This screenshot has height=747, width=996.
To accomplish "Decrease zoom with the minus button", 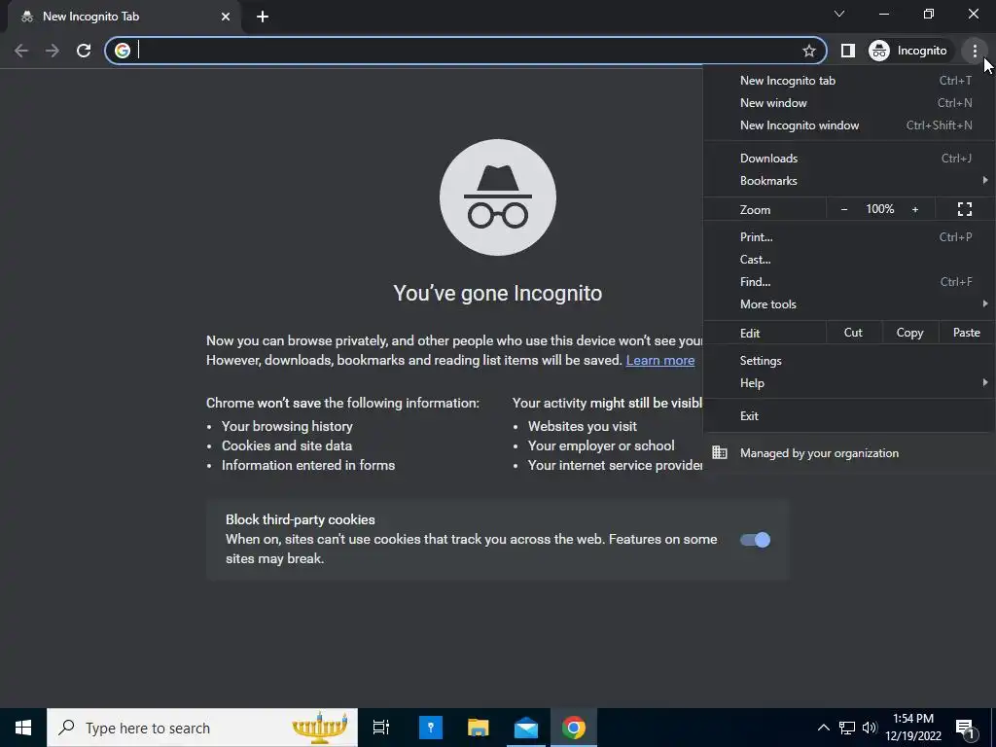I will pyautogui.click(x=844, y=210).
